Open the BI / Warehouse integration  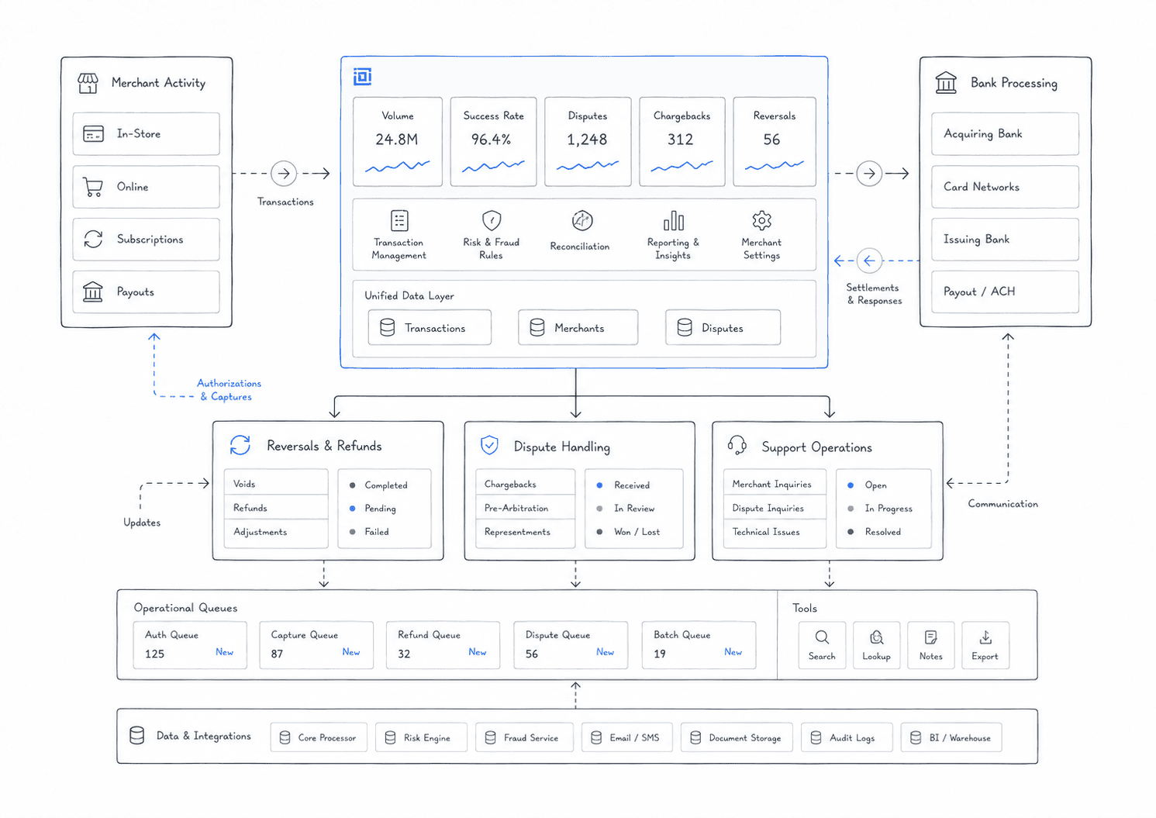click(x=951, y=737)
